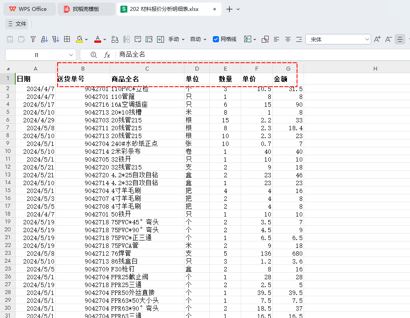410x318 pixels.
Task: Select row 1 header
Action: 7,78
